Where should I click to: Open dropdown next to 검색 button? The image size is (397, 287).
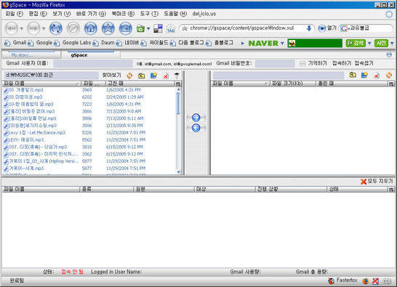click(369, 44)
